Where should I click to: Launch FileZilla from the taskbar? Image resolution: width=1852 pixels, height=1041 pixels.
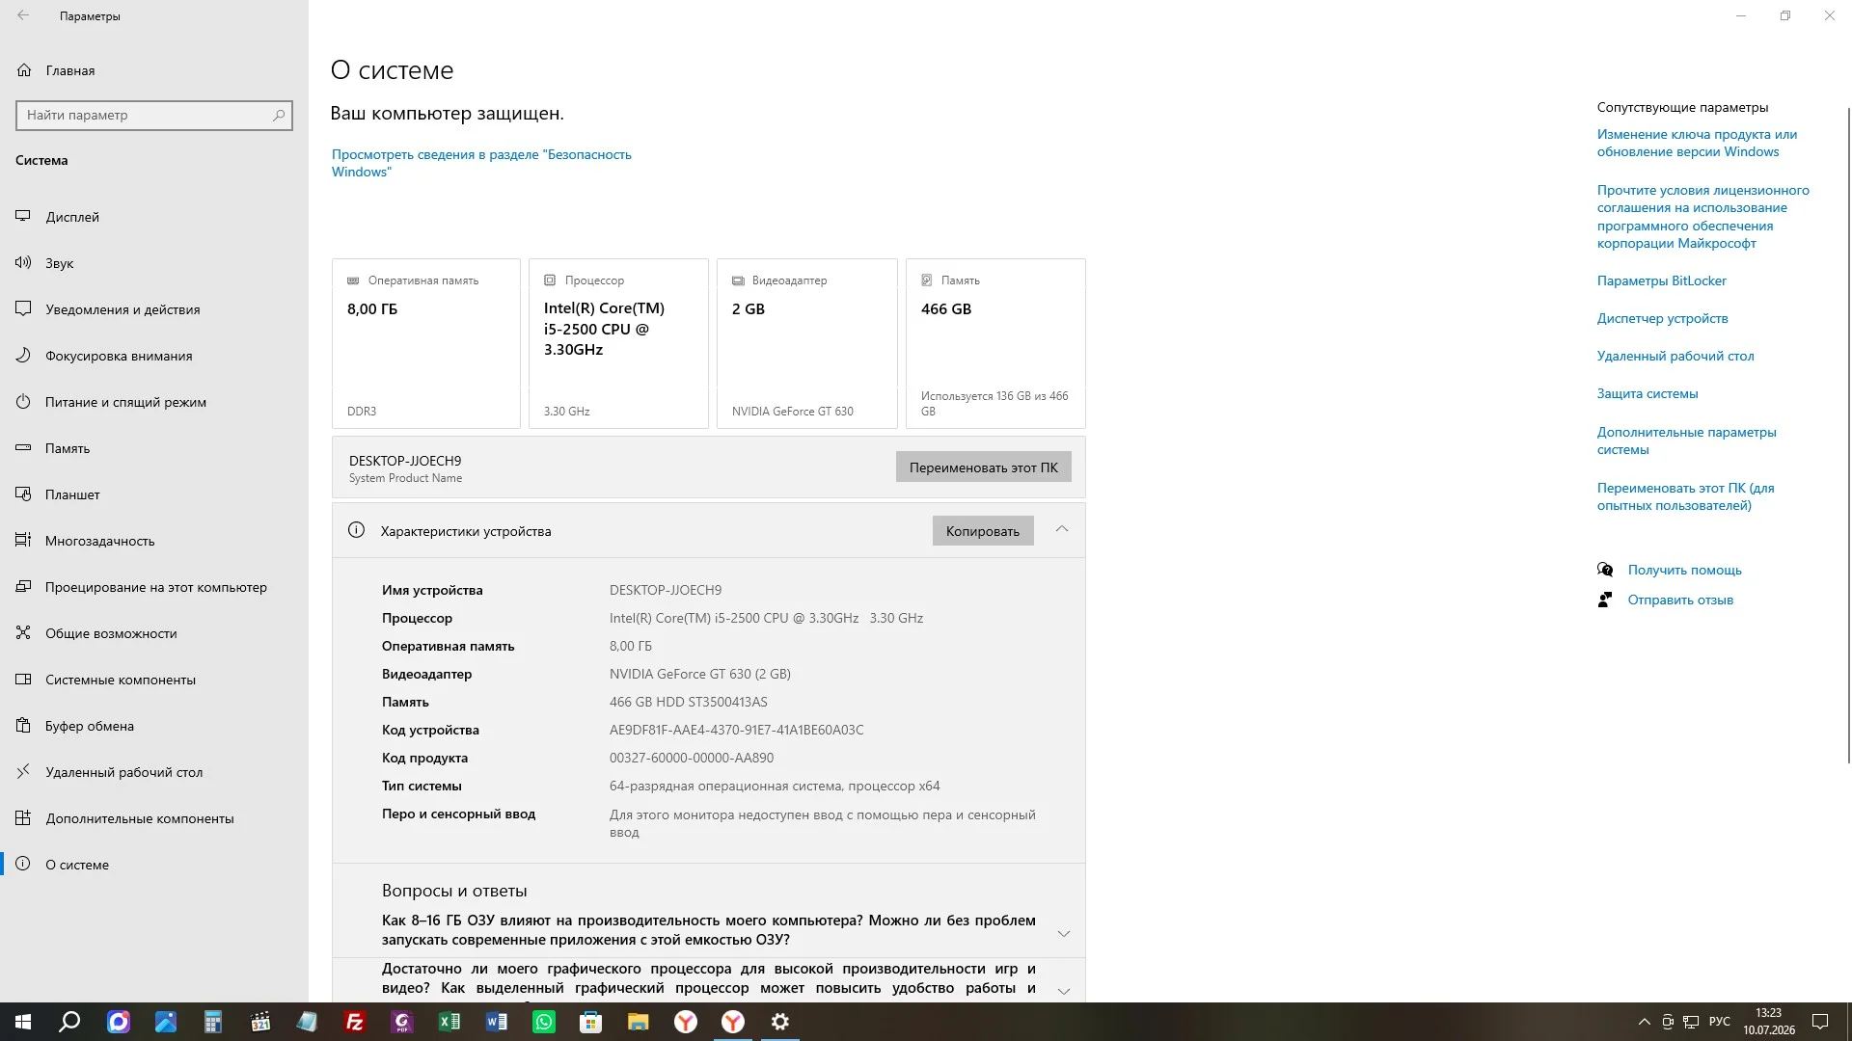click(x=355, y=1022)
